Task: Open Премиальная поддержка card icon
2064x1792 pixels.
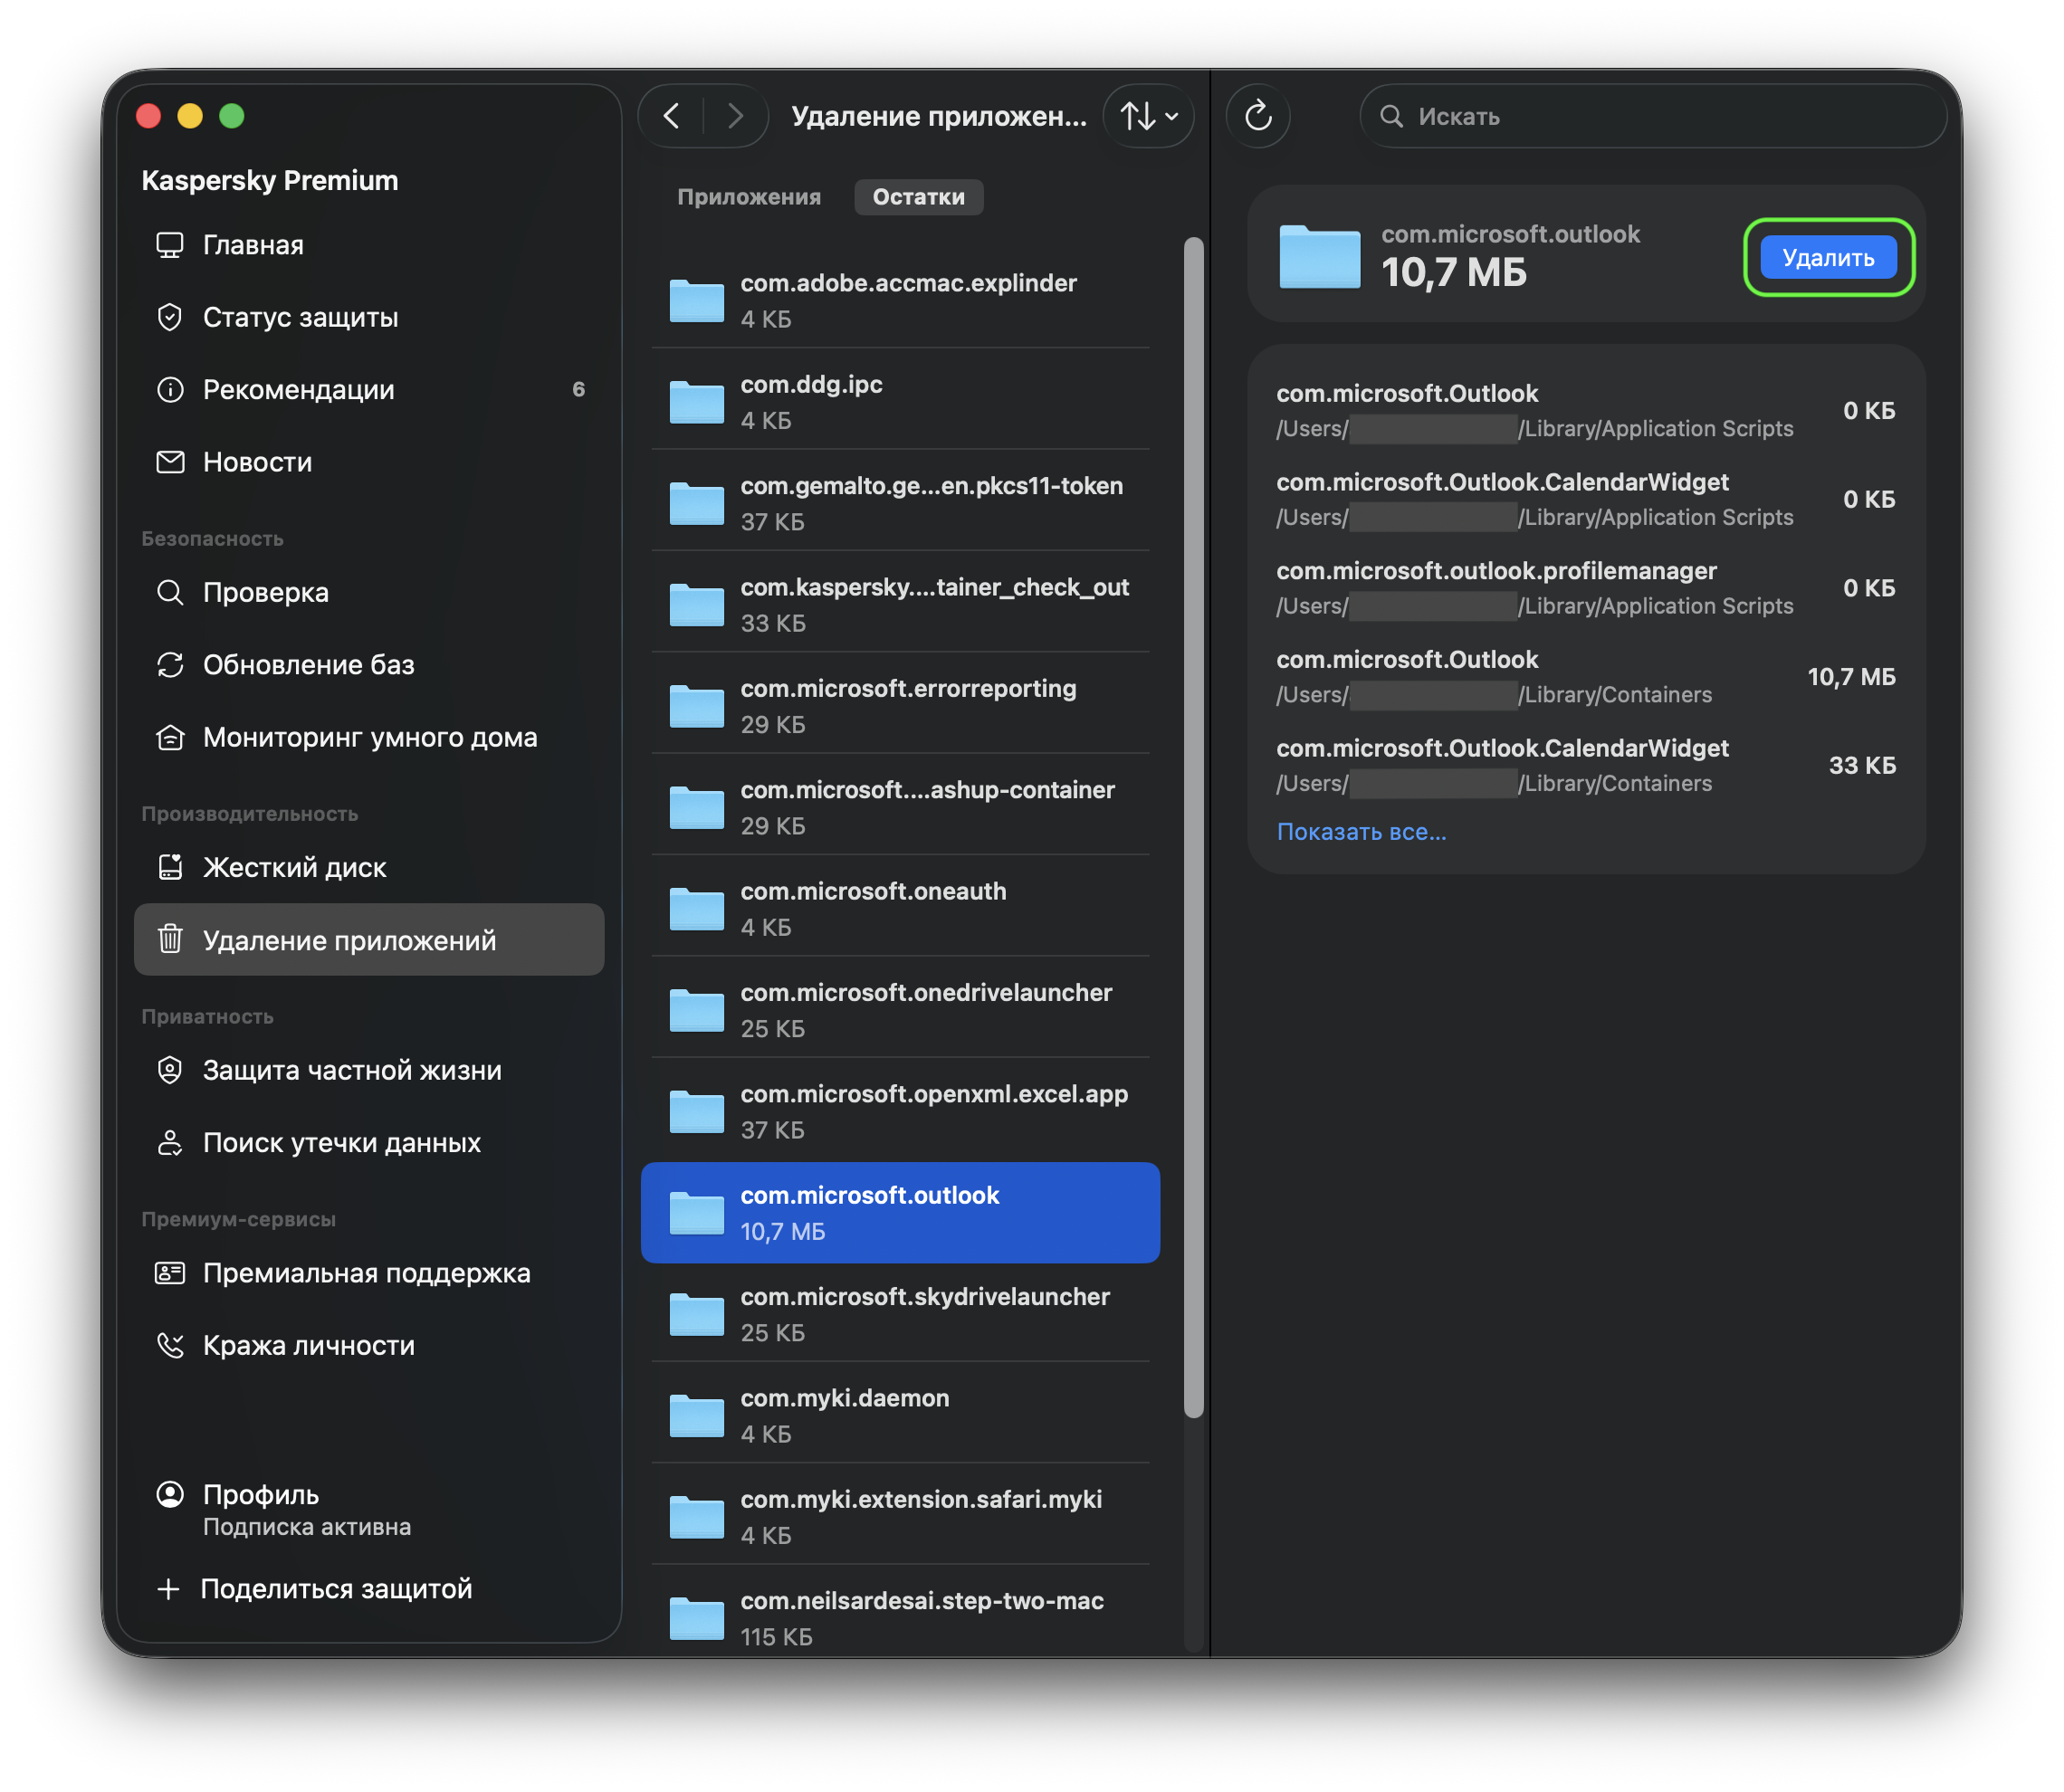Action: click(x=170, y=1273)
